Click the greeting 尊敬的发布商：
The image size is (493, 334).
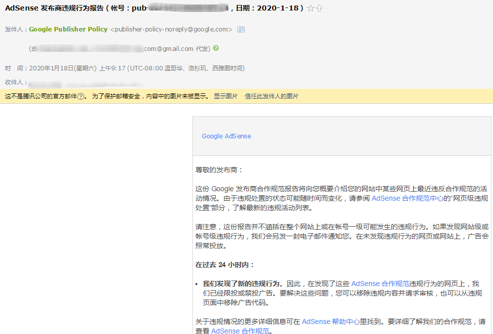(x=219, y=170)
